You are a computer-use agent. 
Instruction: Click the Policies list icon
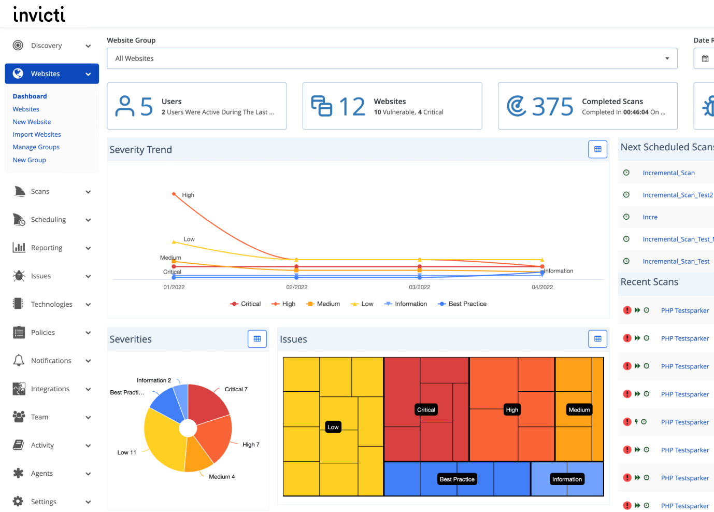click(19, 332)
